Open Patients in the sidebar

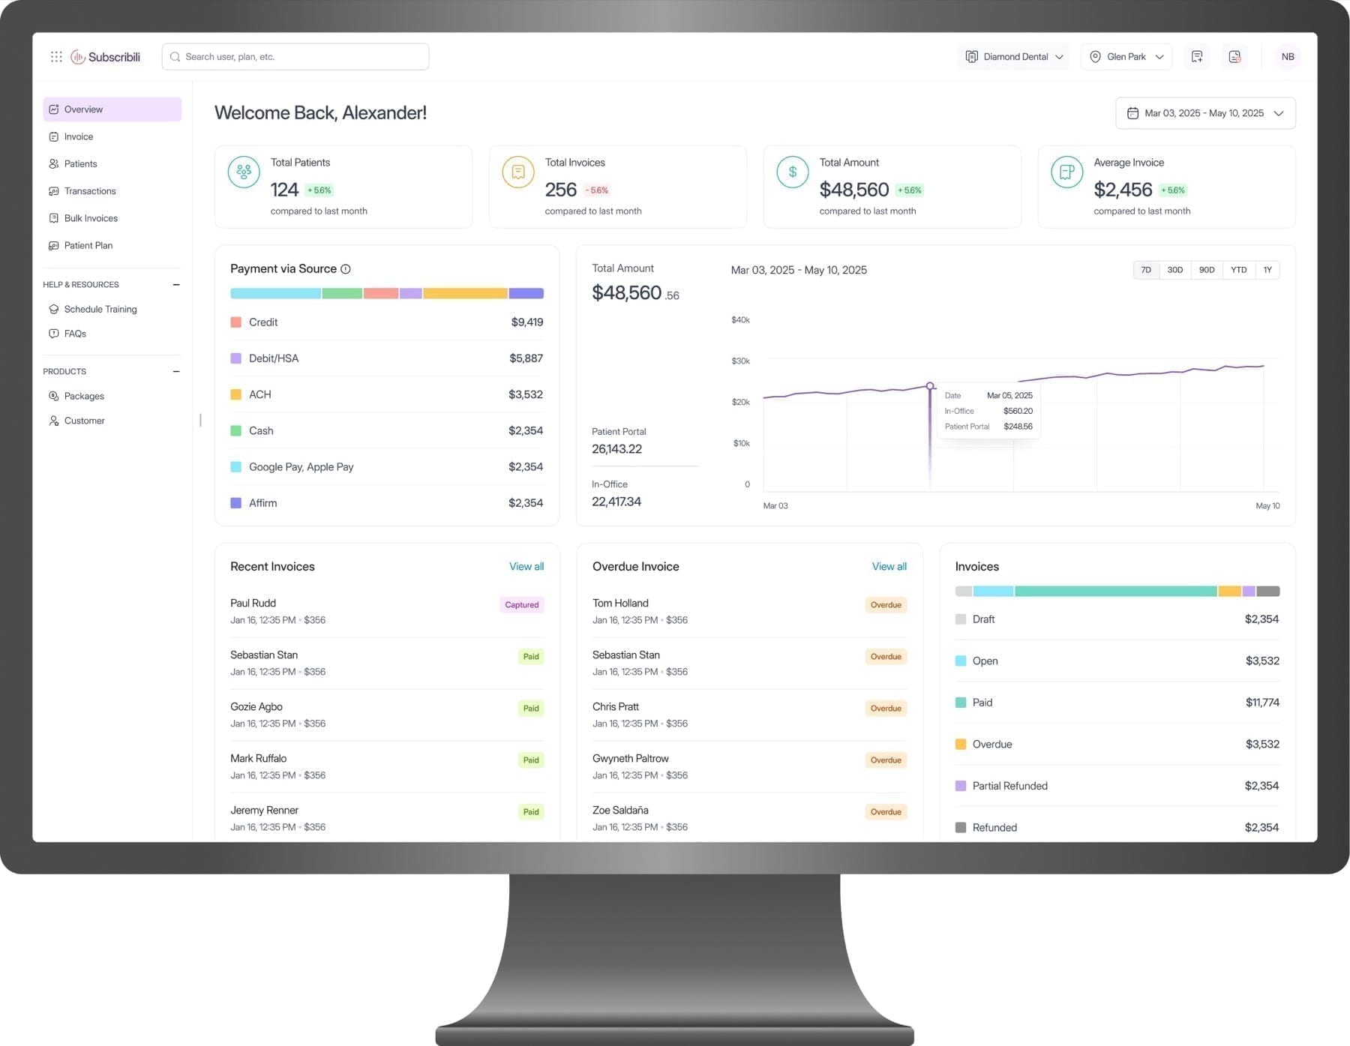[x=112, y=163]
